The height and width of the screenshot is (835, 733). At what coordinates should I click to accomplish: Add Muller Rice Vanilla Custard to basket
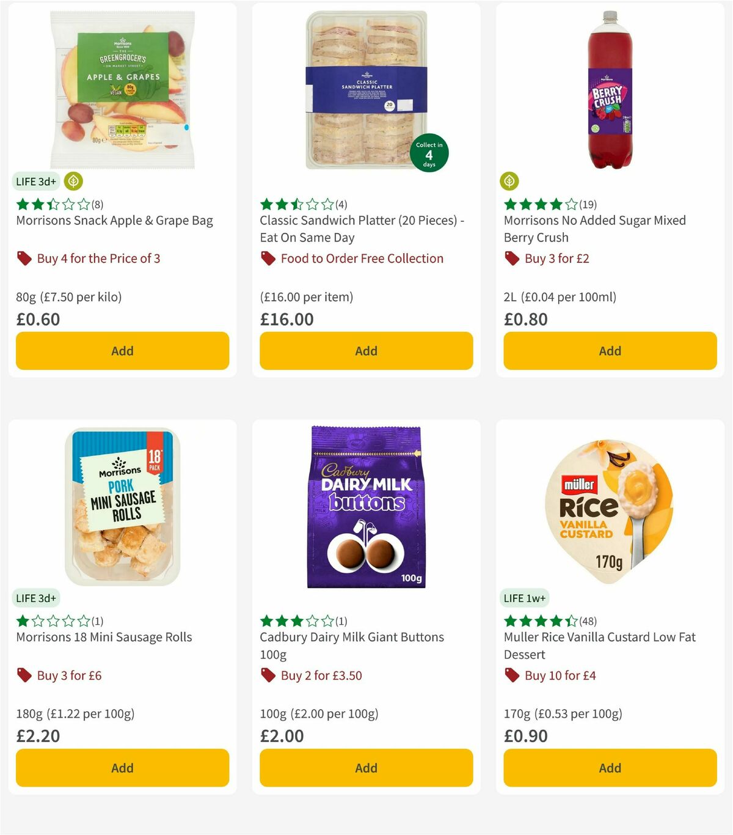pyautogui.click(x=609, y=768)
